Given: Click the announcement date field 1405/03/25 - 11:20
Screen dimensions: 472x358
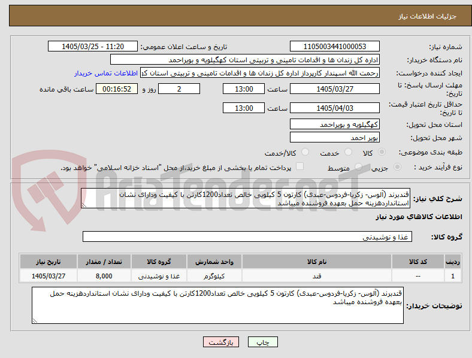Looking at the screenshot, I should click(x=93, y=46).
